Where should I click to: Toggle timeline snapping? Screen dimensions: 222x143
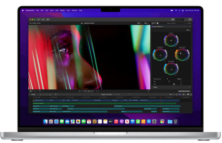pos(180,94)
